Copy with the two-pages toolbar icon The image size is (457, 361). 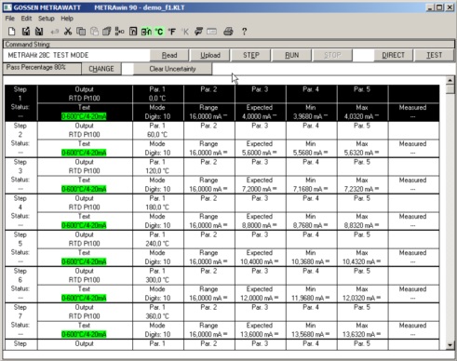click(81, 32)
